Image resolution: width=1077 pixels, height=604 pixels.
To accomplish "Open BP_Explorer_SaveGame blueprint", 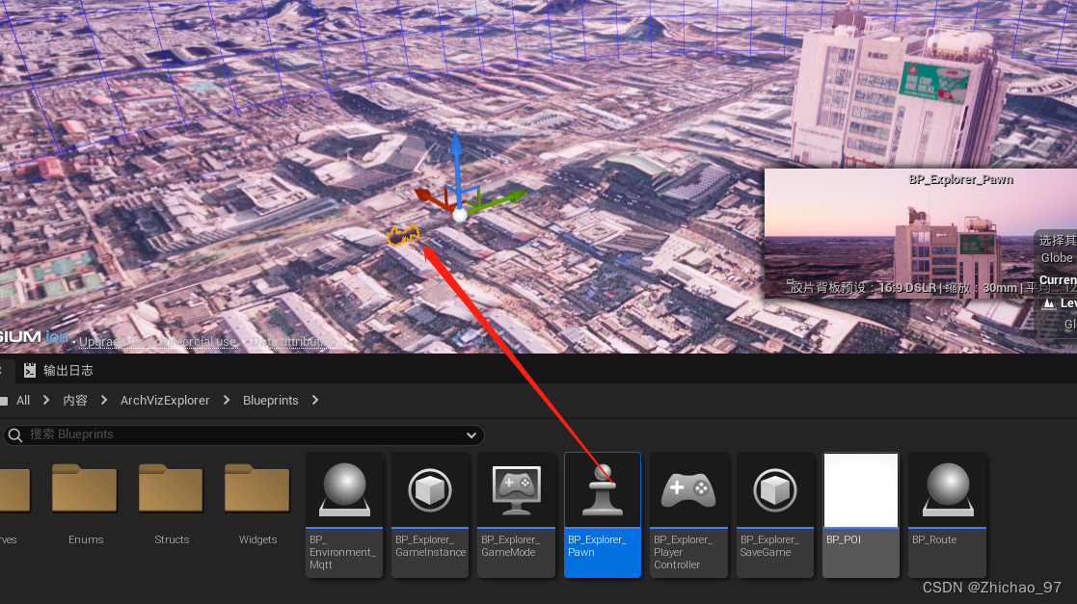I will point(774,490).
